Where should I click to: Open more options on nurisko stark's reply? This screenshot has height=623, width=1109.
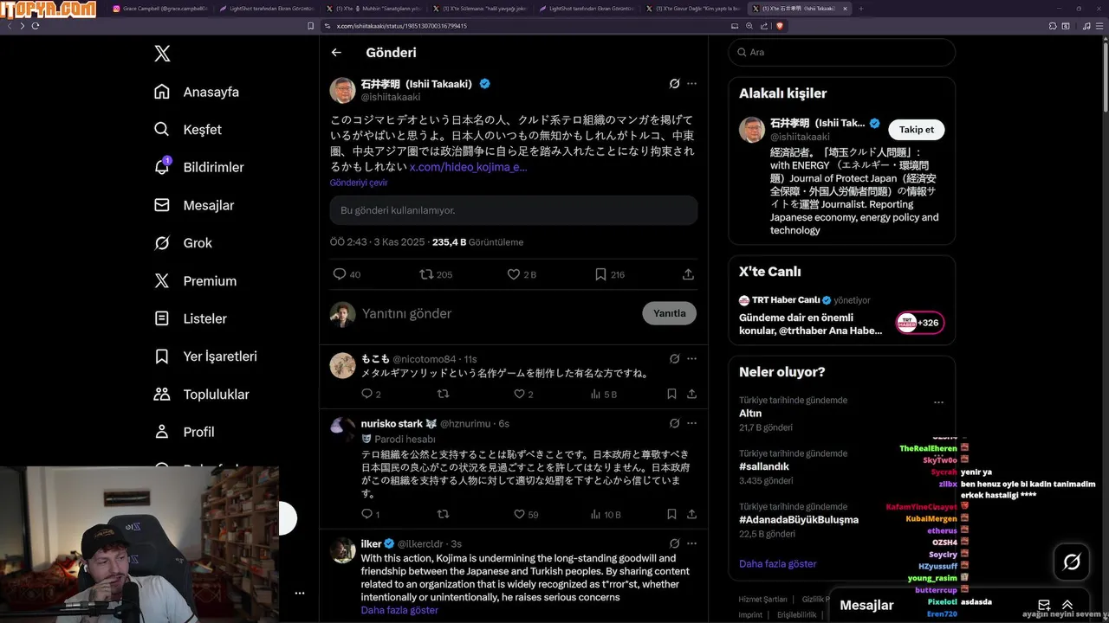pyautogui.click(x=691, y=423)
